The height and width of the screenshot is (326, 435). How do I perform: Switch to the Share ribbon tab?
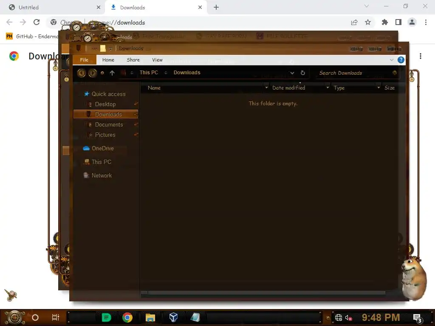pyautogui.click(x=133, y=60)
